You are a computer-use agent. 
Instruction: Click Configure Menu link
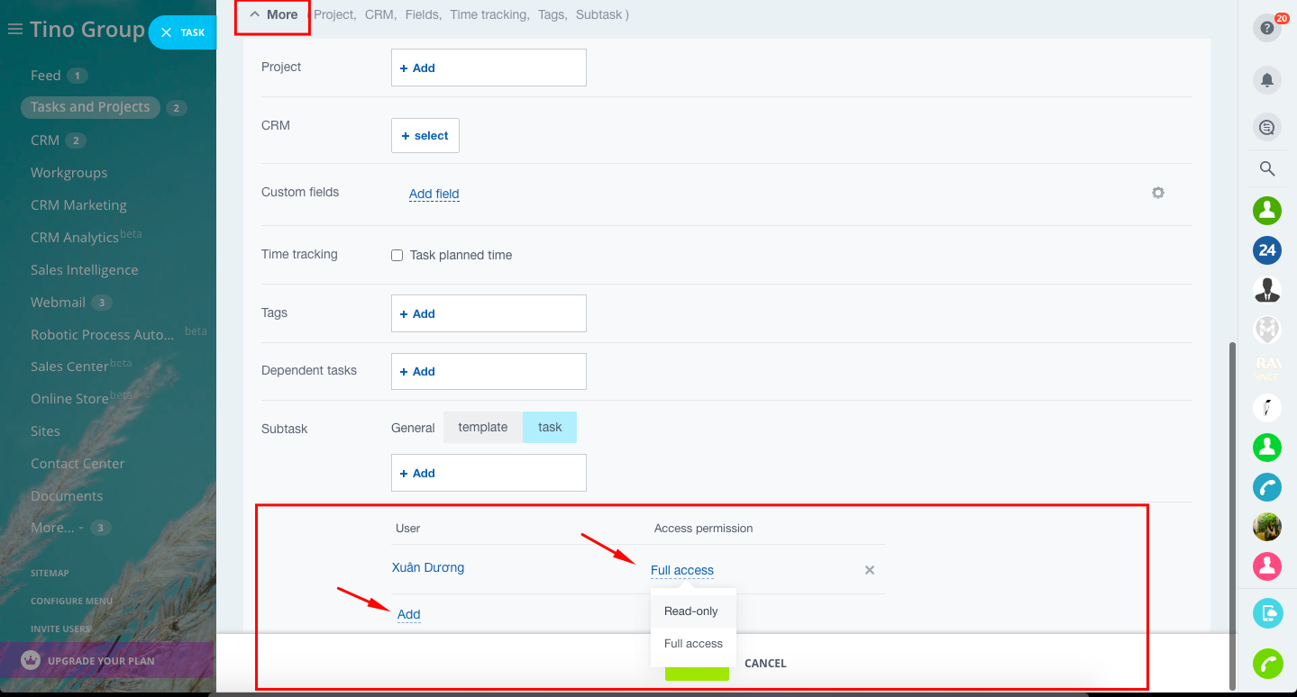(x=72, y=601)
